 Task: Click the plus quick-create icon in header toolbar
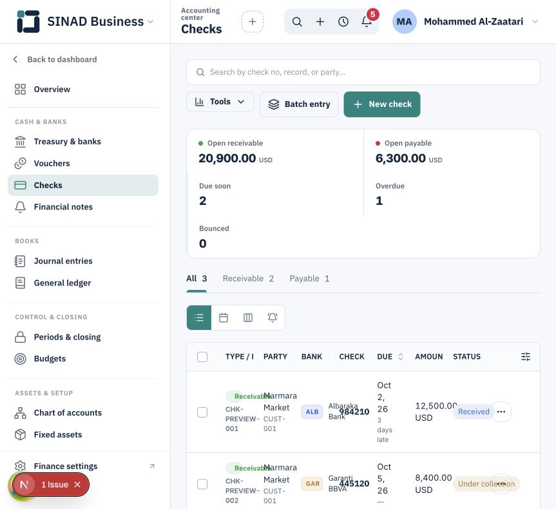tap(320, 22)
